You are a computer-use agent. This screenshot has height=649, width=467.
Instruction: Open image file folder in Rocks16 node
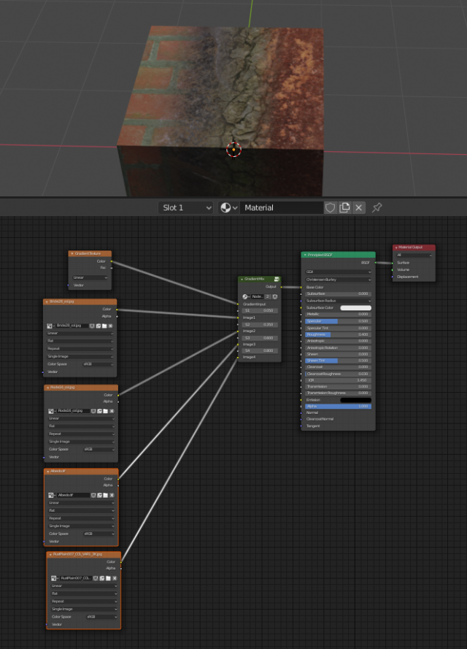click(106, 411)
